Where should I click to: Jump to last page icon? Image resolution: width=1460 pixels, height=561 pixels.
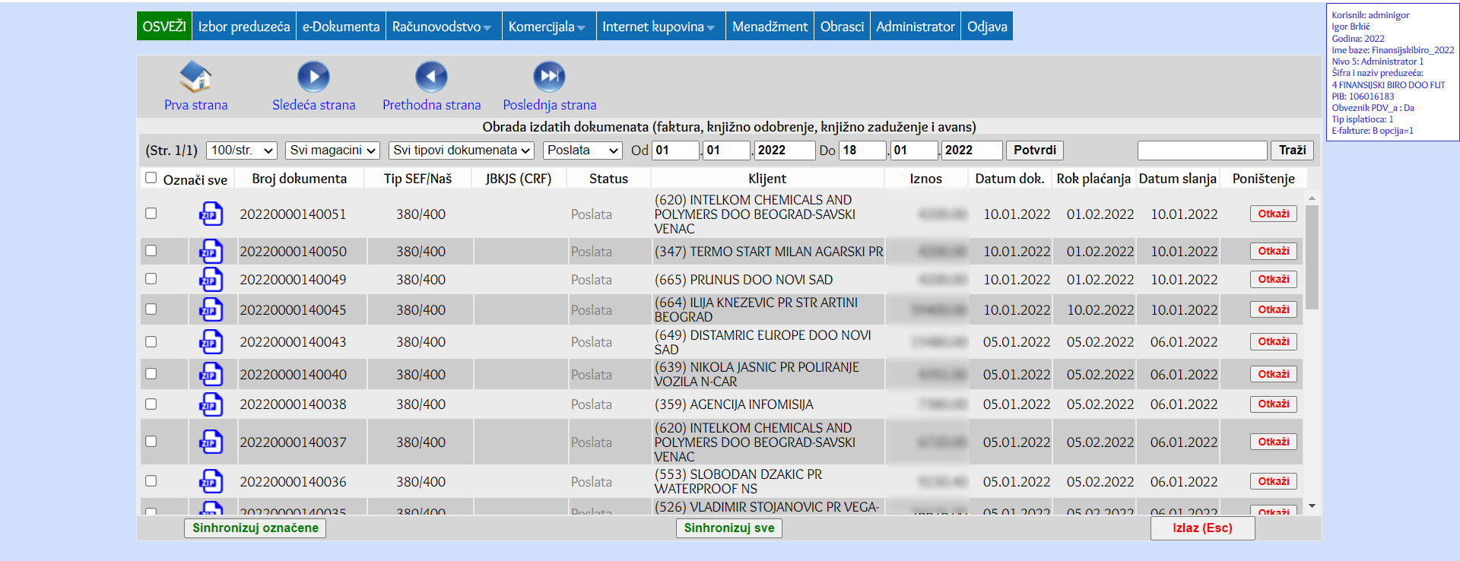pos(549,77)
